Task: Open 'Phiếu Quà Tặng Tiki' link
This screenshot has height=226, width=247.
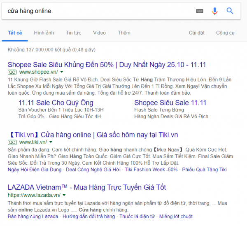Action: (x=204, y=170)
